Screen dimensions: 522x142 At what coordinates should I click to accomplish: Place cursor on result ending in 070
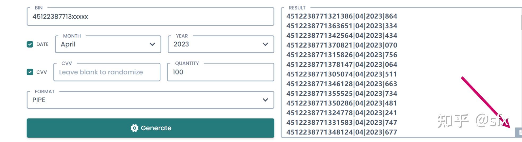pos(342,45)
